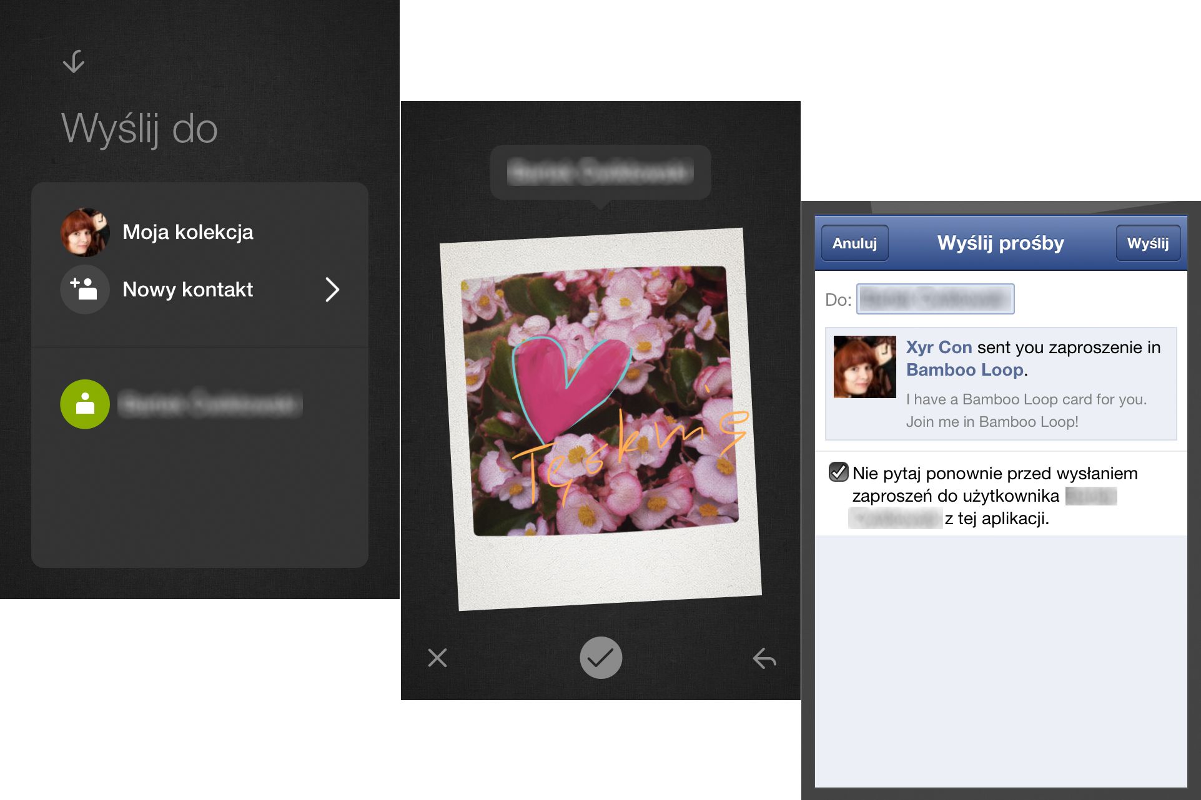Confirm with the round checkmark icon

(601, 658)
